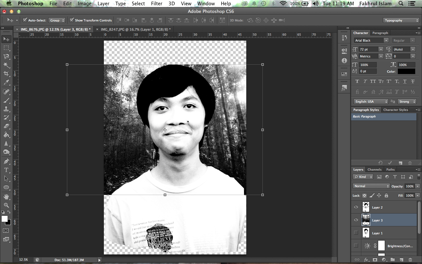Screen dimensions: 422x264
Task: Open Metrics kerning dropdown
Action: click(x=381, y=56)
